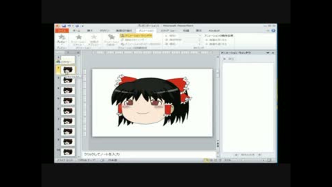Switch to Slide Sorter view from status bar
332x187 pixels.
click(x=211, y=160)
